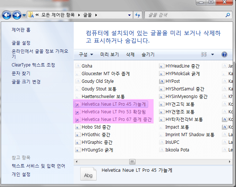Expand arrow after '글꼴' breadcrumb
The width and height of the screenshot is (236, 187).
tap(96, 15)
